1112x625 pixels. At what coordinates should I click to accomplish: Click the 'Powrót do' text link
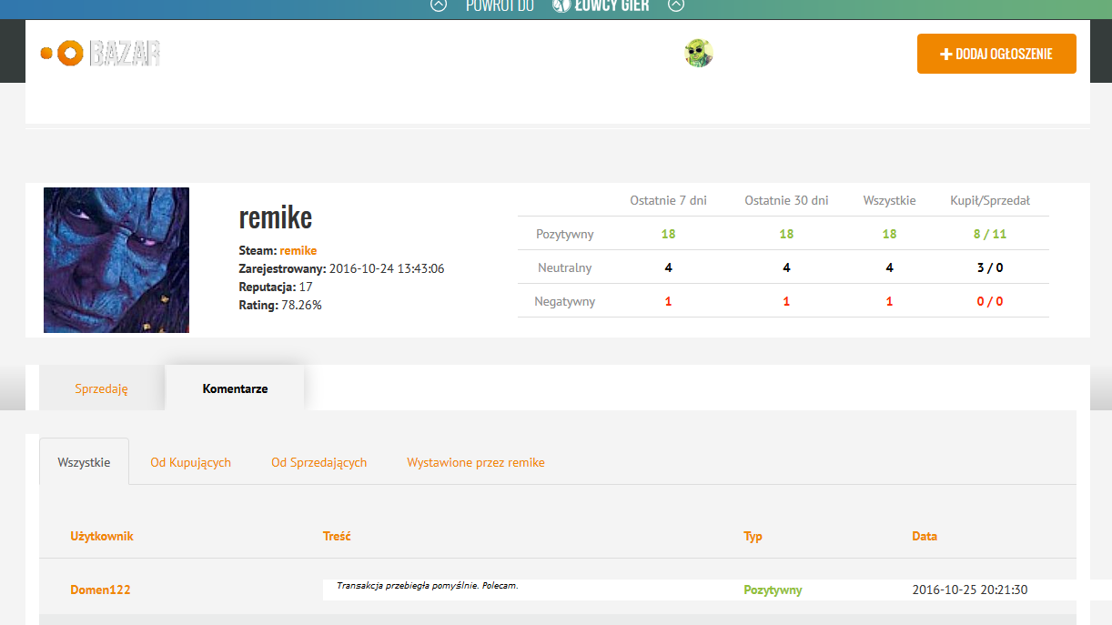(500, 5)
